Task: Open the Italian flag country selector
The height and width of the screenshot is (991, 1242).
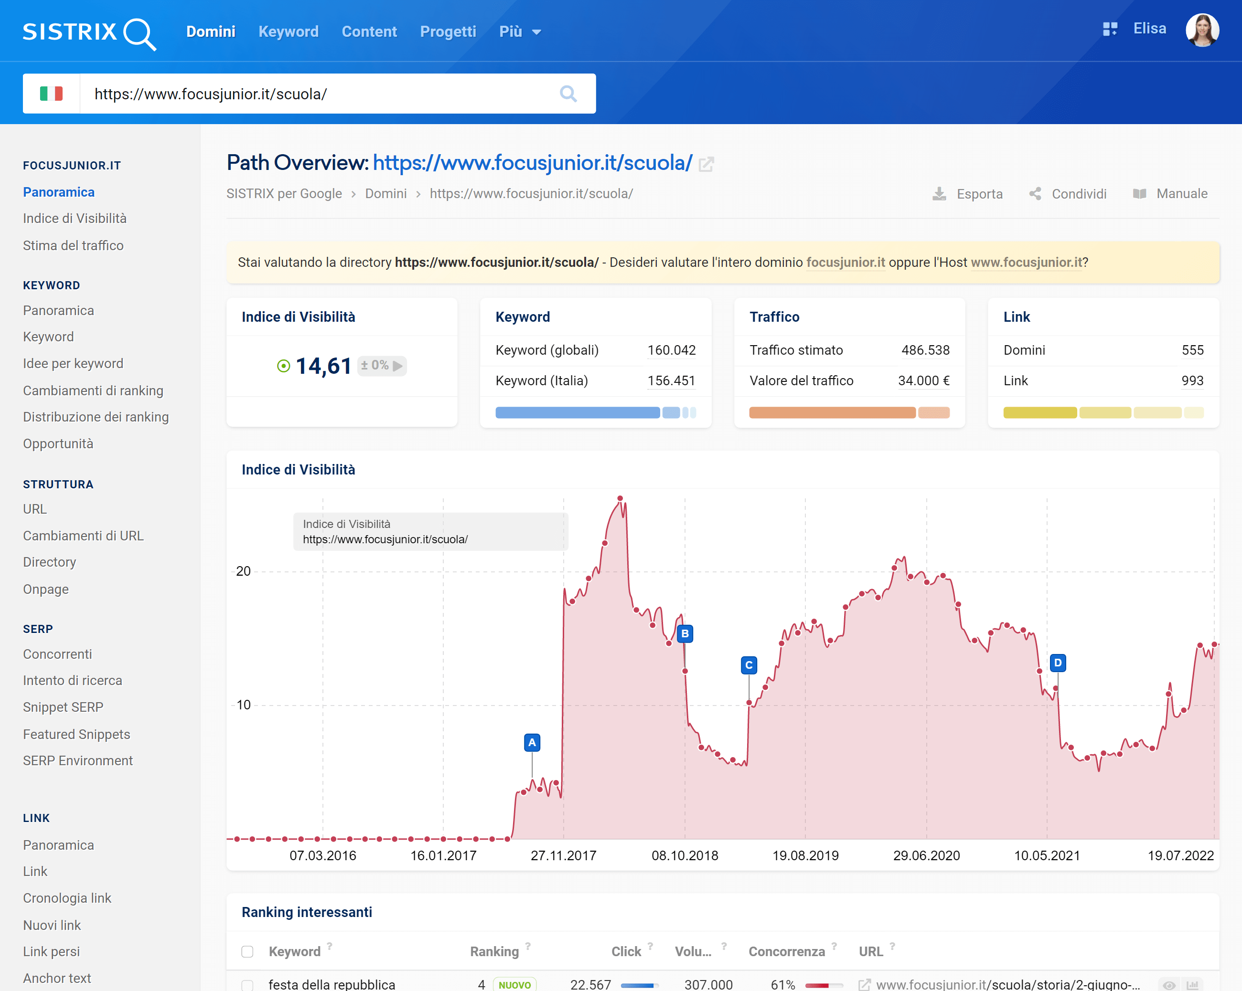Action: [51, 93]
